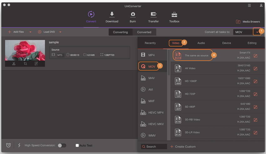Open the Toolbox section
This screenshot has width=266, height=154.
point(174,17)
